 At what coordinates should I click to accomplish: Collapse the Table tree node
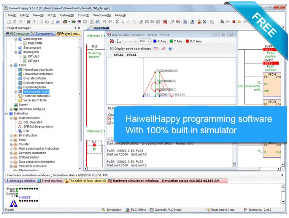pos(11,65)
